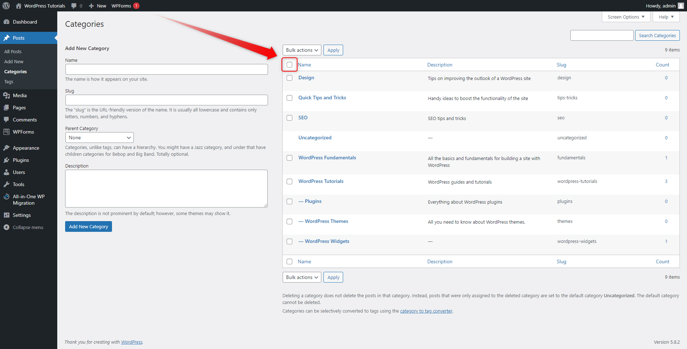This screenshot has height=349, width=687.
Task: Click the Pages icon in the sidebar
Action: (6, 108)
